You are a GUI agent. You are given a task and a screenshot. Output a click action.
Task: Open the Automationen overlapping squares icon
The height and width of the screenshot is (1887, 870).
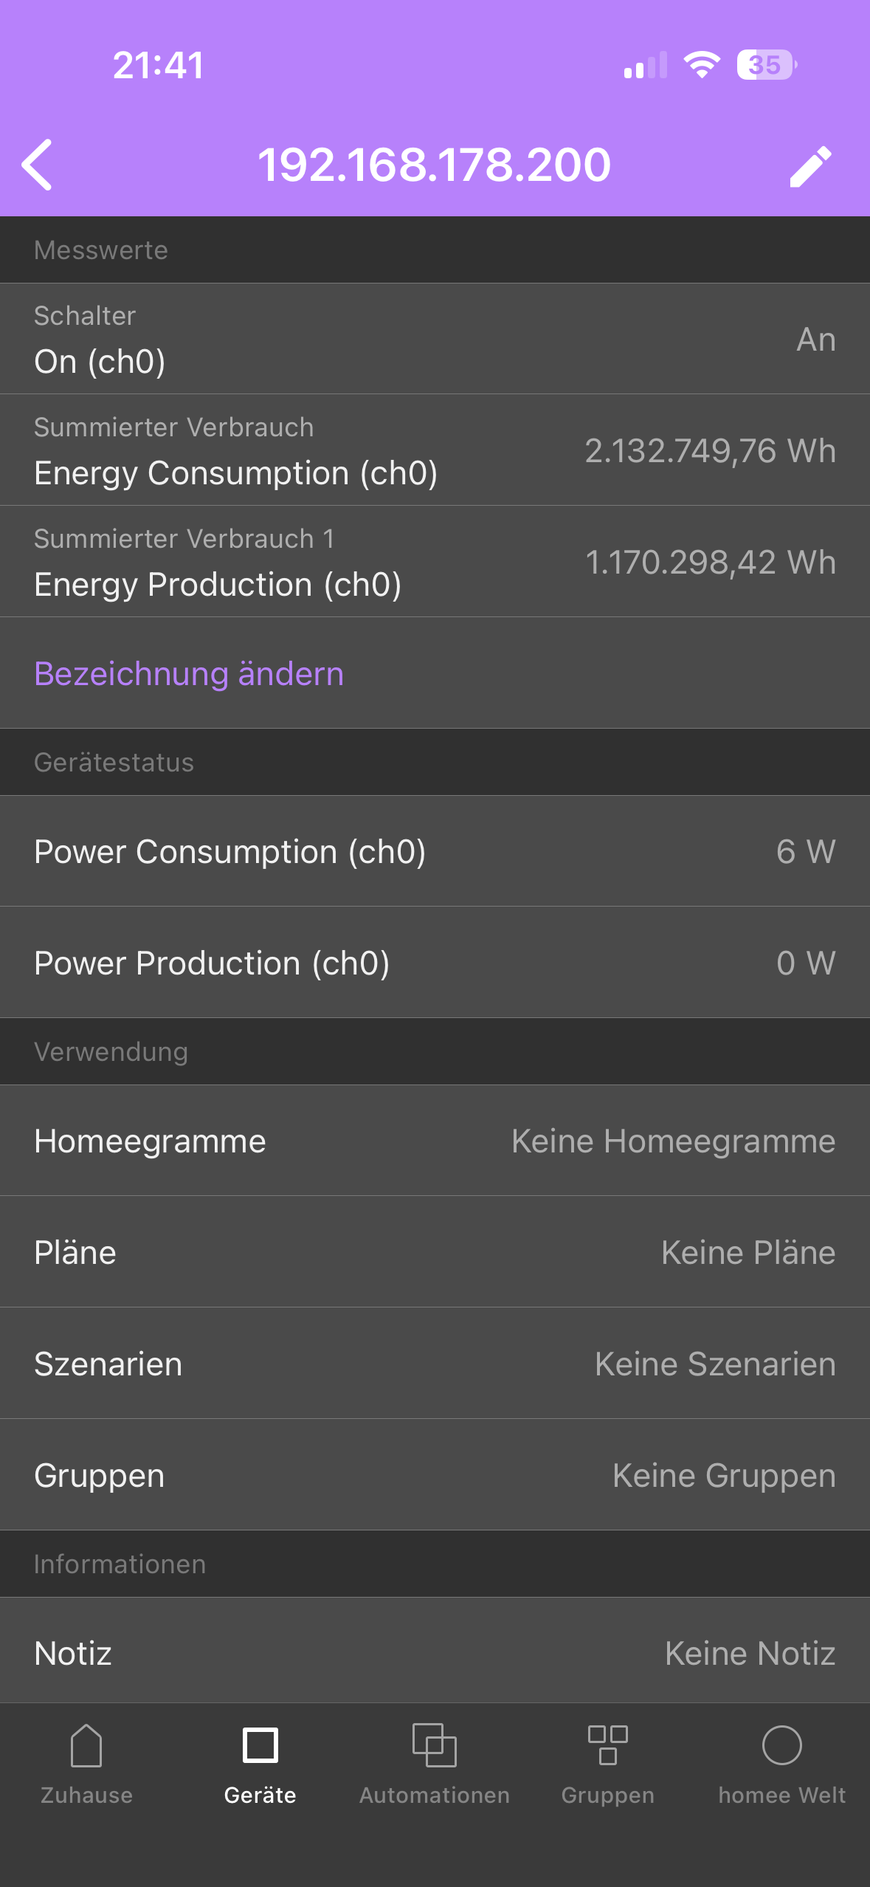pos(434,1745)
